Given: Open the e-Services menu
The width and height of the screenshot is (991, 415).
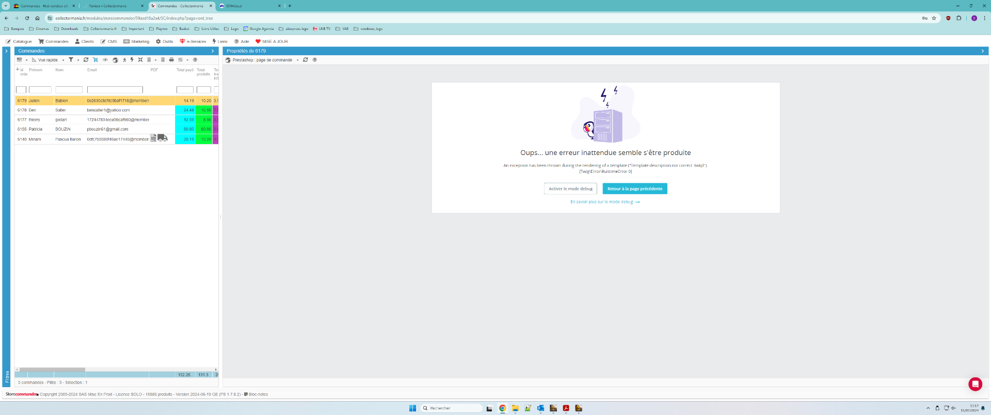Looking at the screenshot, I should [193, 41].
